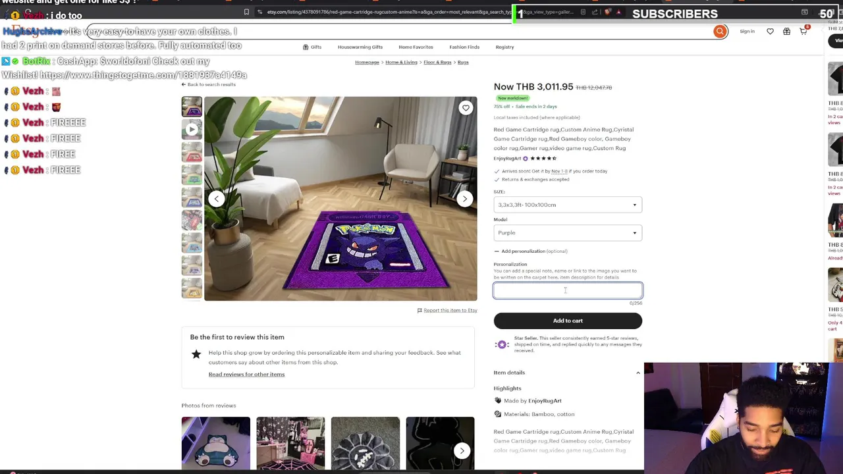This screenshot has height=474, width=843.
Task: Open the shopping cart icon
Action: point(803,31)
